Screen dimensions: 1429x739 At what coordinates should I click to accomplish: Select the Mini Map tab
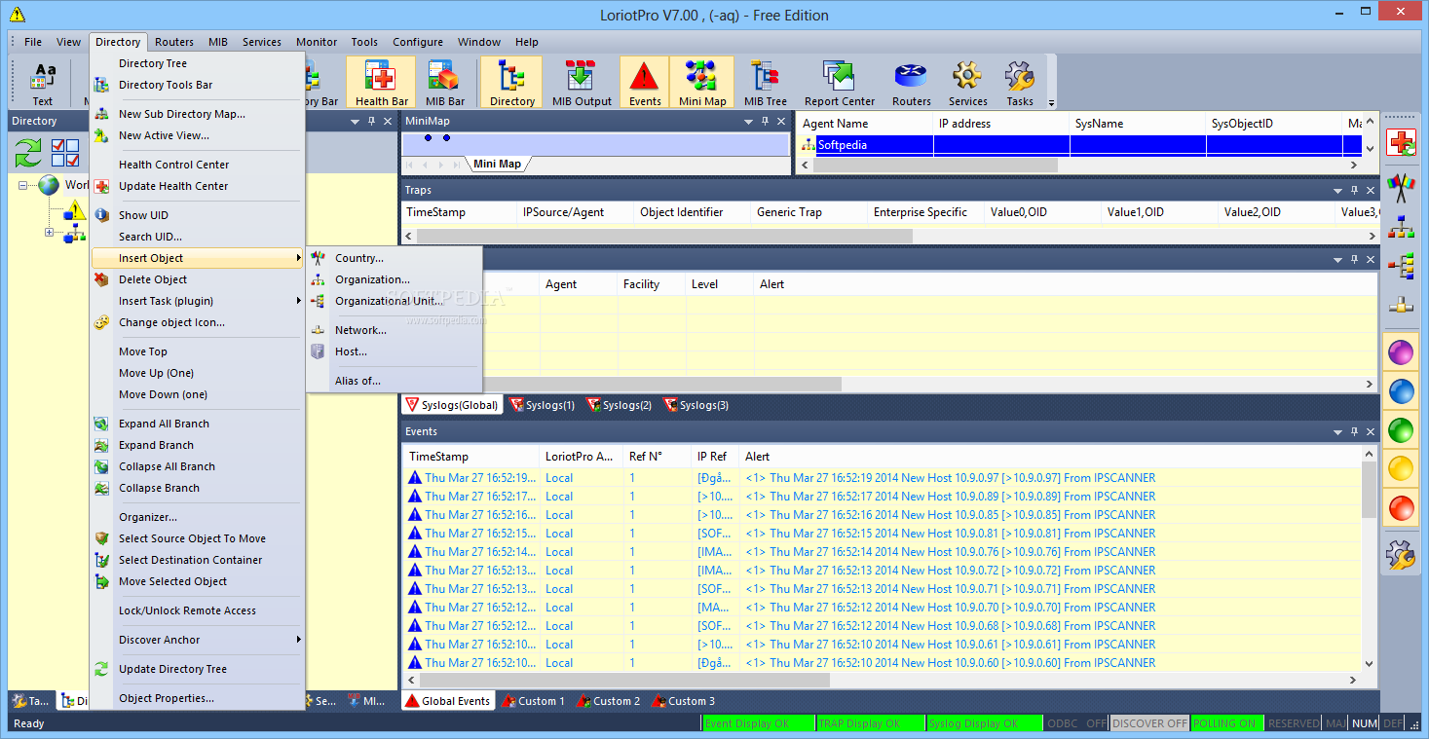pyautogui.click(x=497, y=164)
